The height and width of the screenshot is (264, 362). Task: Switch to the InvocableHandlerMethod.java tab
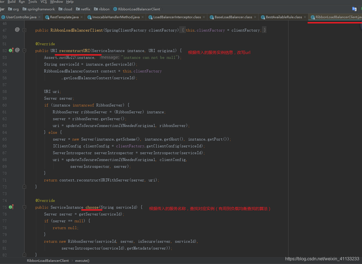tap(116, 17)
